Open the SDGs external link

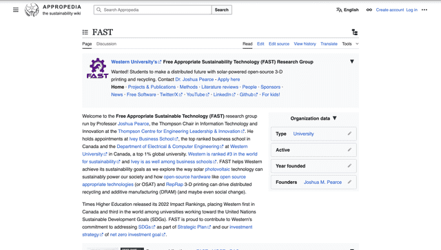147,227
